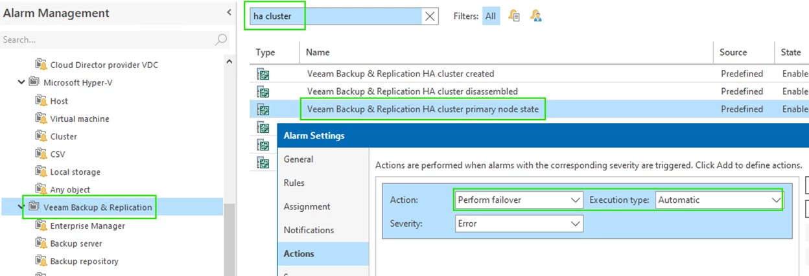The width and height of the screenshot is (809, 276).
Task: Select the first alarm filter icon after All
Action: tap(514, 16)
